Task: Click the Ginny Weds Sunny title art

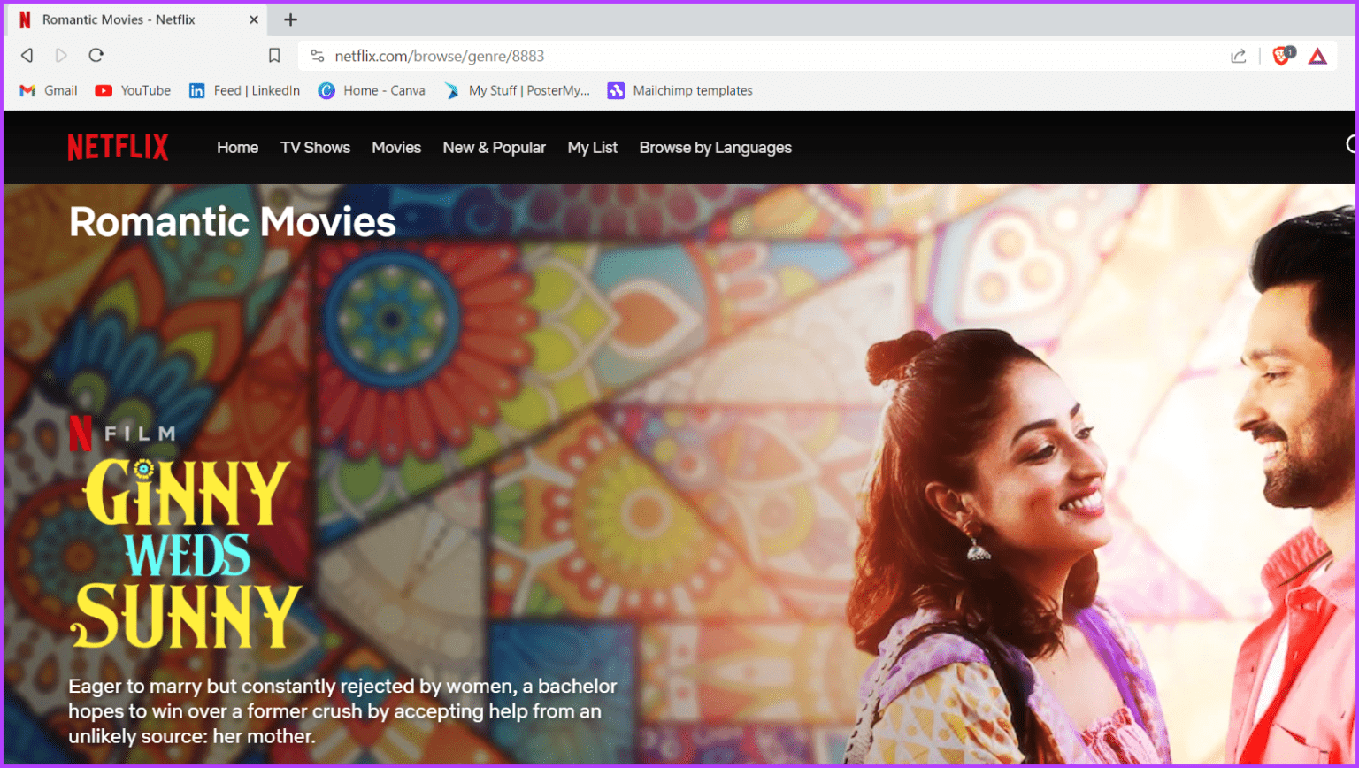Action: click(x=186, y=552)
